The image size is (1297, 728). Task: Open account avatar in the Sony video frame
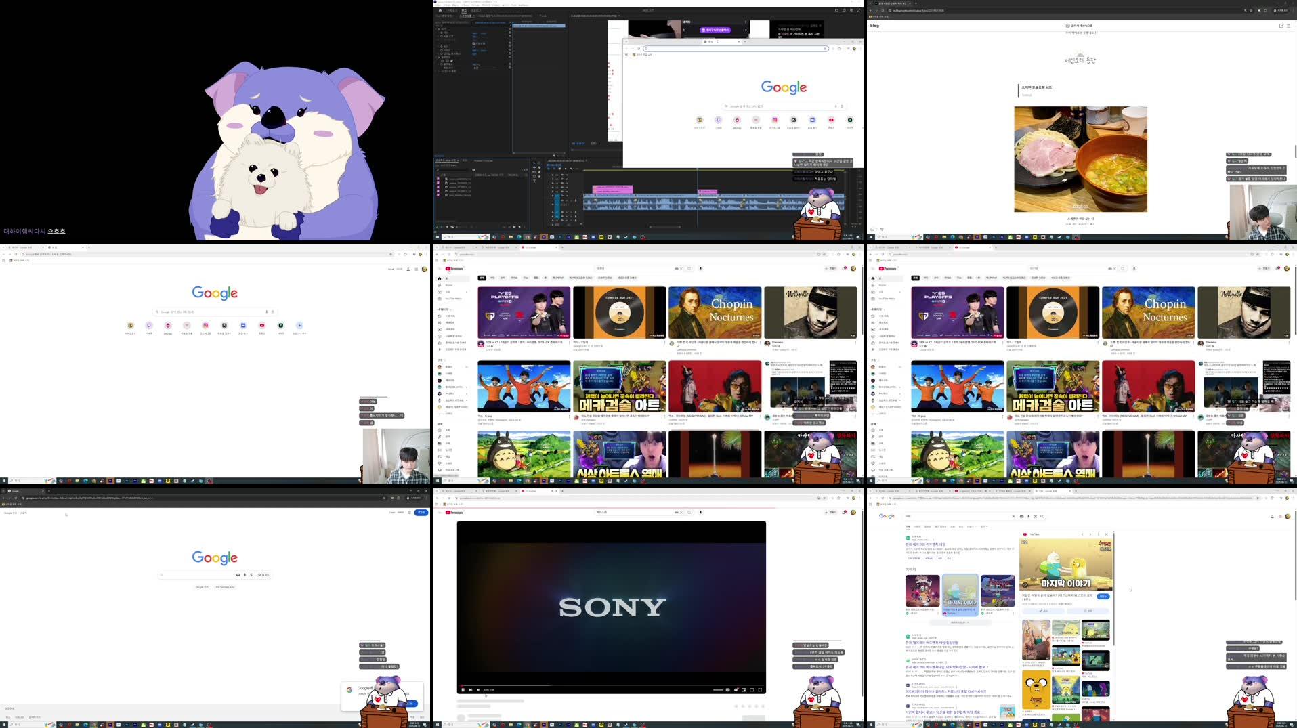pyautogui.click(x=853, y=512)
